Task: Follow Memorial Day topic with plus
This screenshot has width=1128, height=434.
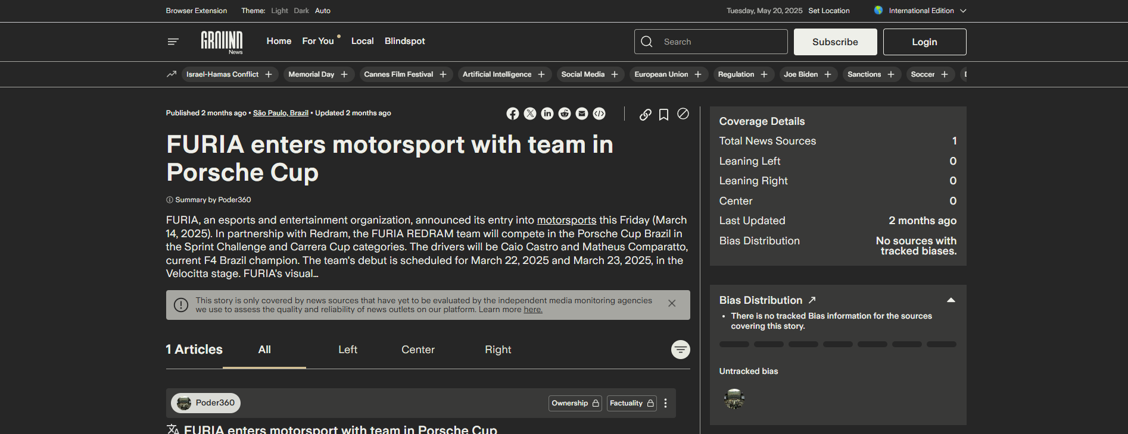Action: click(344, 74)
